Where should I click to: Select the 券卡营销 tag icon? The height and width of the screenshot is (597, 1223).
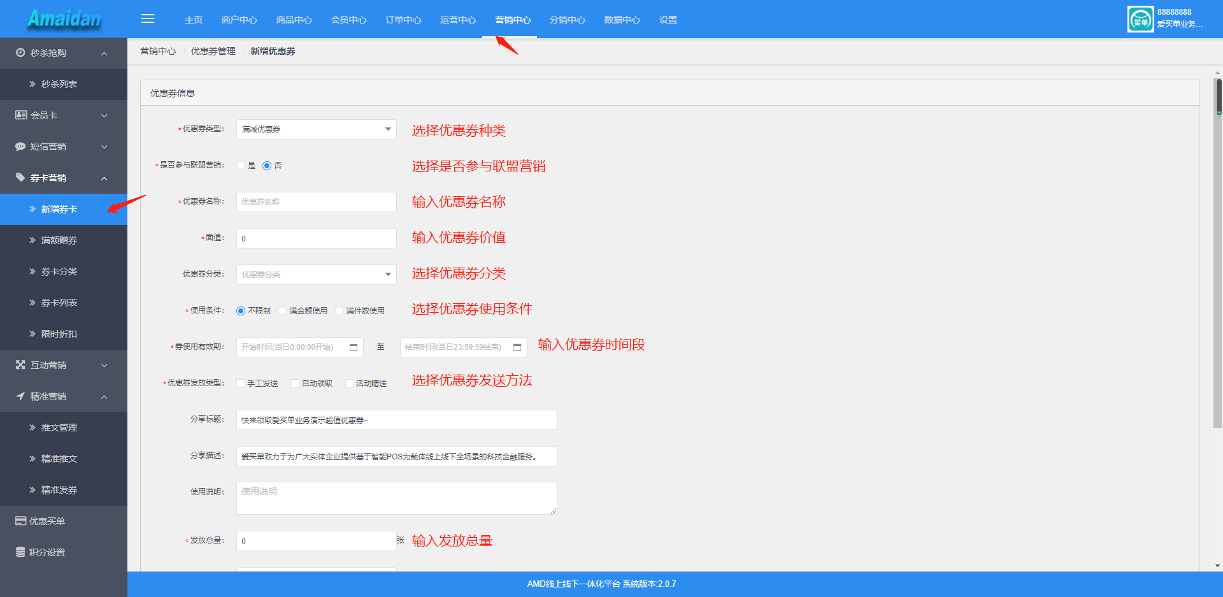[20, 177]
